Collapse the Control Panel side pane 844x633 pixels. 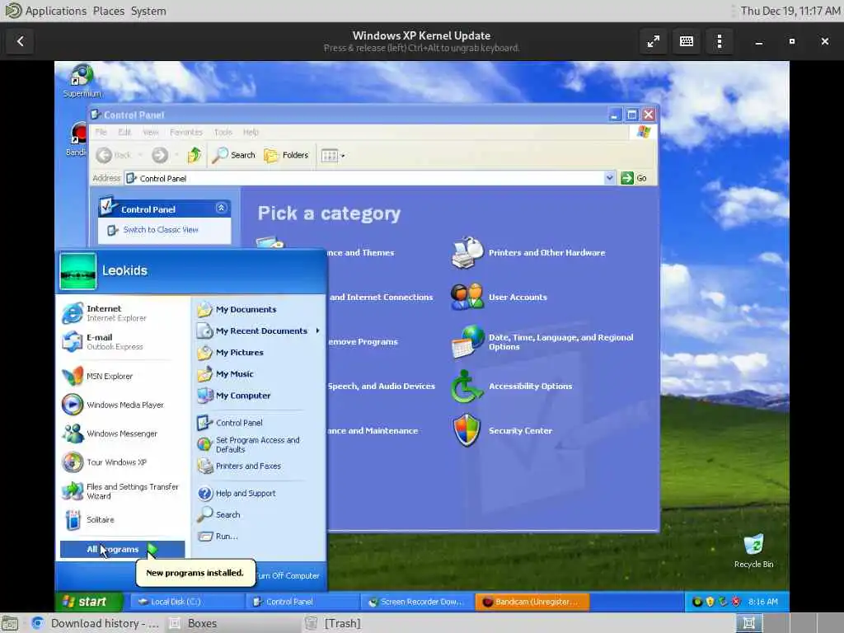221,209
